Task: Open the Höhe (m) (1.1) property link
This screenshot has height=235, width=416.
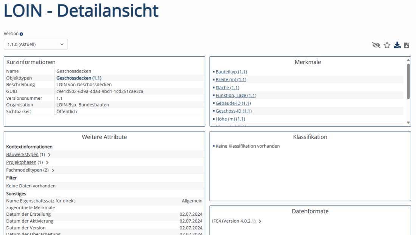Action: [x=230, y=119]
